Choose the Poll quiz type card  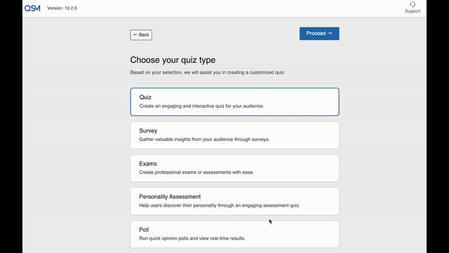pos(235,234)
